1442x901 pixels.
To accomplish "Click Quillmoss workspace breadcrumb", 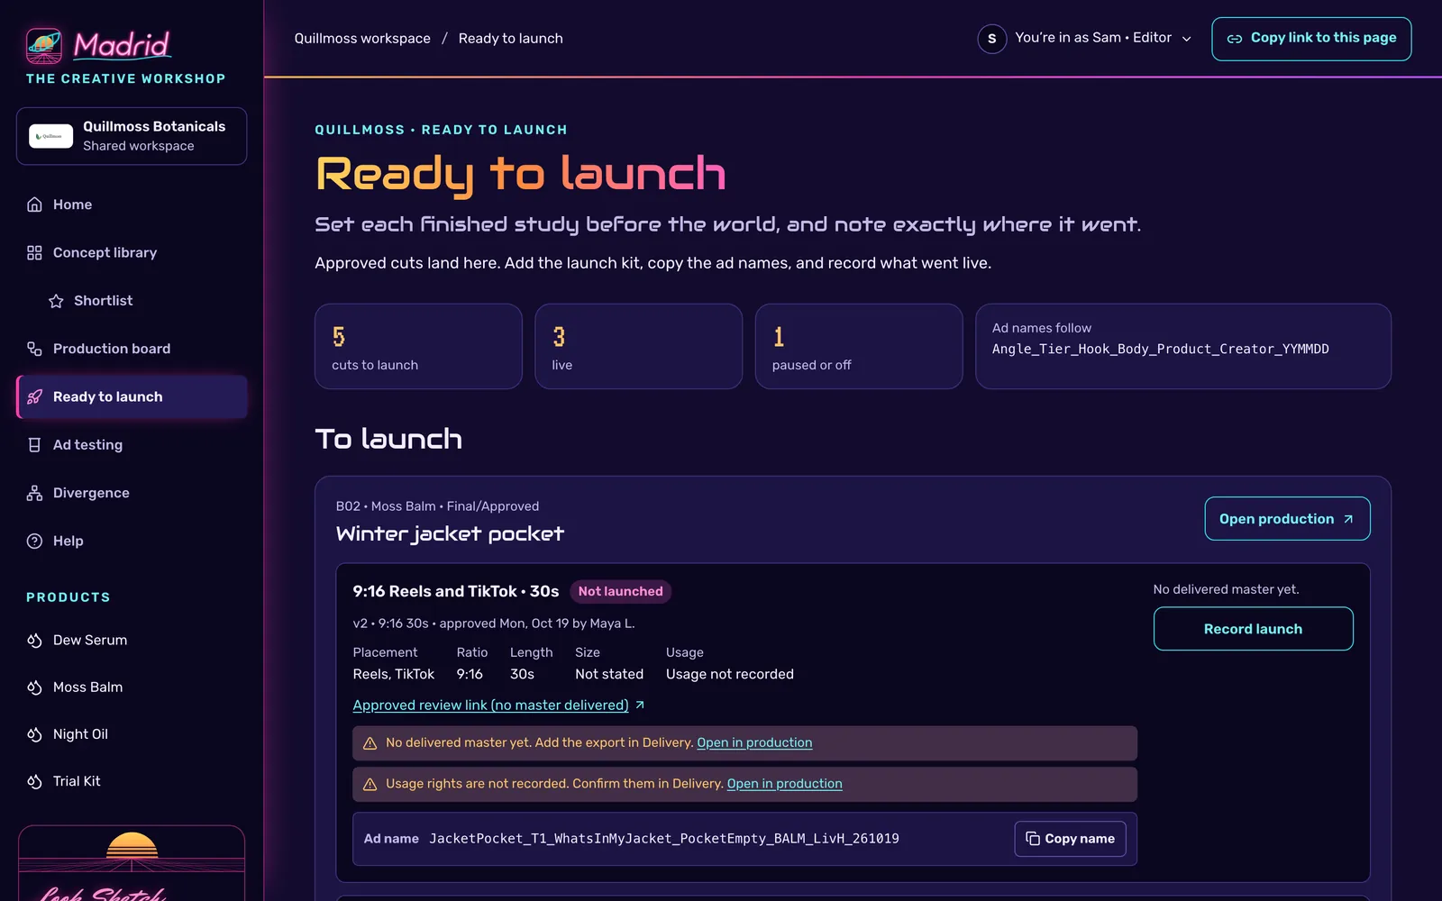I will [362, 39].
